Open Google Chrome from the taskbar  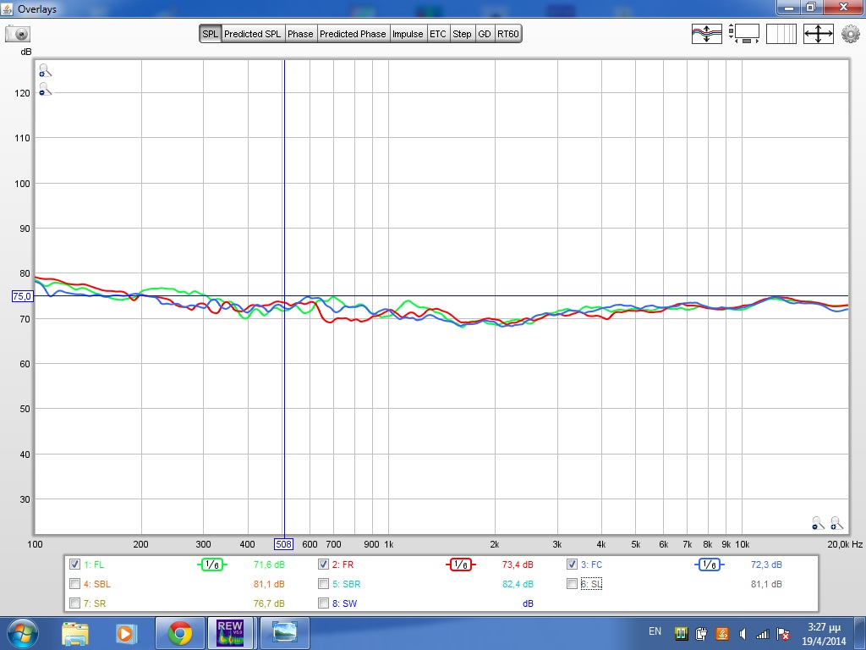[178, 632]
